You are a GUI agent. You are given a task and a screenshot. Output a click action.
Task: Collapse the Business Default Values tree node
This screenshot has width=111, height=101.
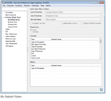pyautogui.click(x=4, y=17)
